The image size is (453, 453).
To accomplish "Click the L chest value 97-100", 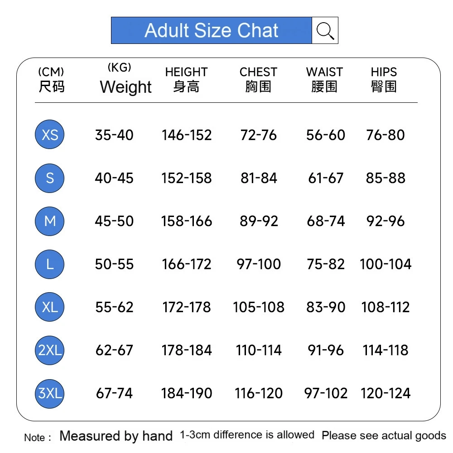I will [259, 264].
